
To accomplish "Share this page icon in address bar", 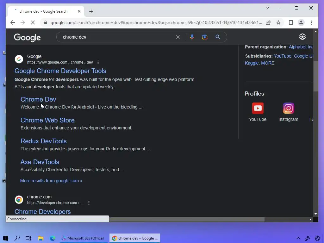I will click(x=268, y=22).
